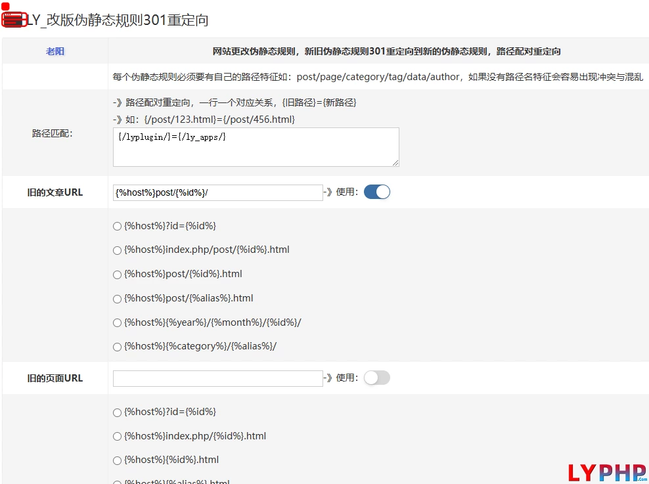Select page option {%host%}?id={%id%}

click(117, 412)
